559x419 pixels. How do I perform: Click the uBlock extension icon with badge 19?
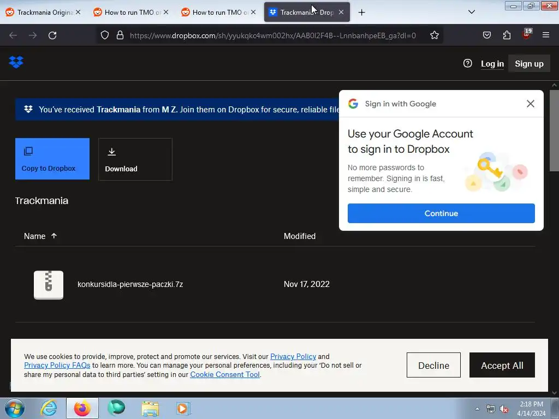(x=527, y=34)
